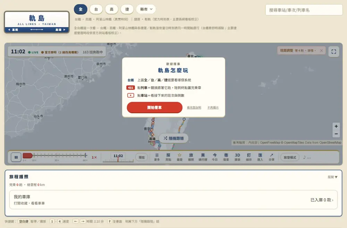Click the station marker icon in dialog

tap(130, 95)
